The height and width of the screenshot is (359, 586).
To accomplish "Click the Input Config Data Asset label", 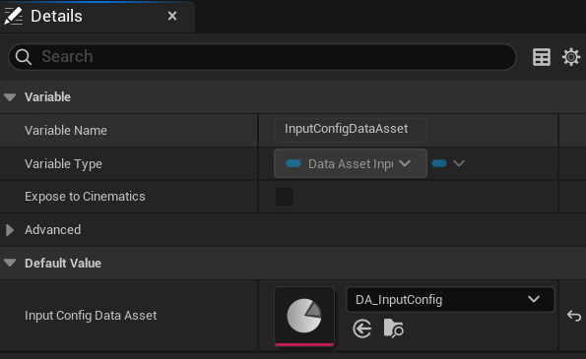I will point(91,316).
